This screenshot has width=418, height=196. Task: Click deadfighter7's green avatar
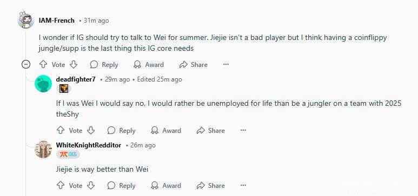pos(43,84)
